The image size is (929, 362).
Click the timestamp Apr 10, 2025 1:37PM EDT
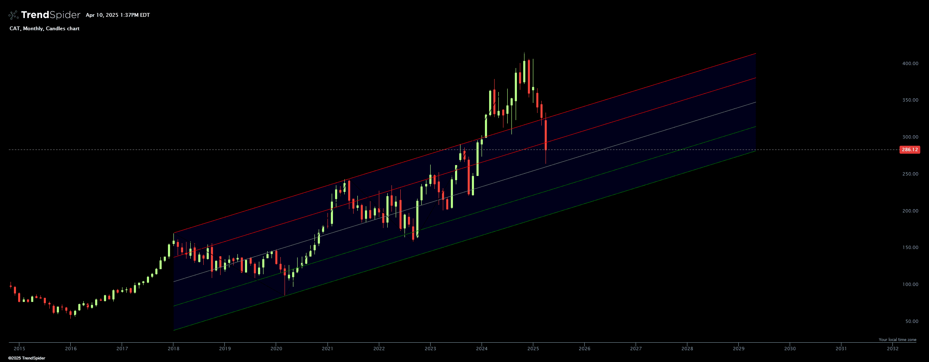coord(118,15)
